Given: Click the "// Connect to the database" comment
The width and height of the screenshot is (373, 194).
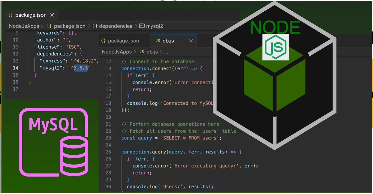Looking at the screenshot, I should point(158,61).
